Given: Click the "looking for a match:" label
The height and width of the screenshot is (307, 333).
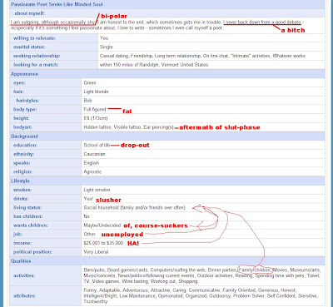Looking at the screenshot, I should [x=36, y=65].
